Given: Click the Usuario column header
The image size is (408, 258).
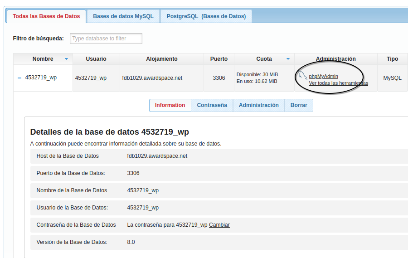Looking at the screenshot, I should pyautogui.click(x=96, y=59).
